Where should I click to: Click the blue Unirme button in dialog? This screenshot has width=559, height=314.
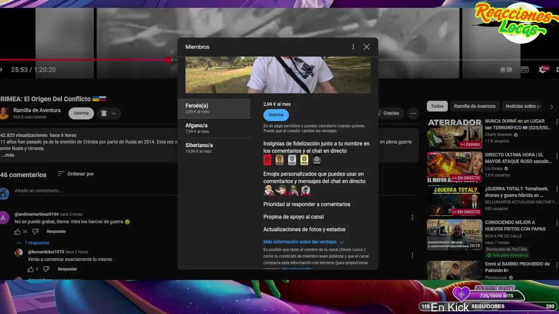[276, 115]
